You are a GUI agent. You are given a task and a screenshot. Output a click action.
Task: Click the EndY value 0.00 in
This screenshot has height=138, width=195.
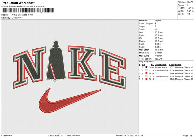158,47
